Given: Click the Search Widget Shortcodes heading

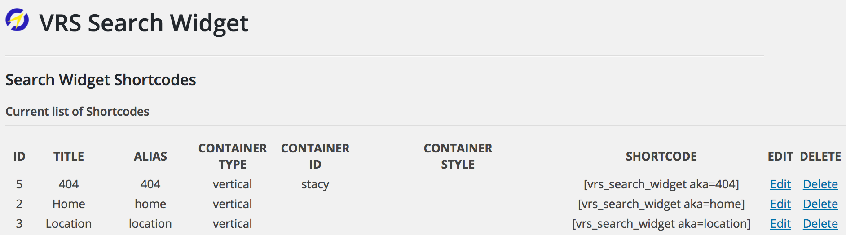Looking at the screenshot, I should click(101, 80).
